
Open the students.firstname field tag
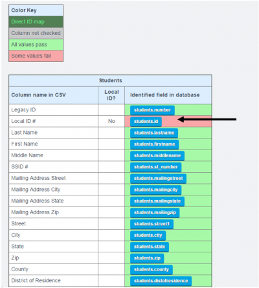[154, 144]
